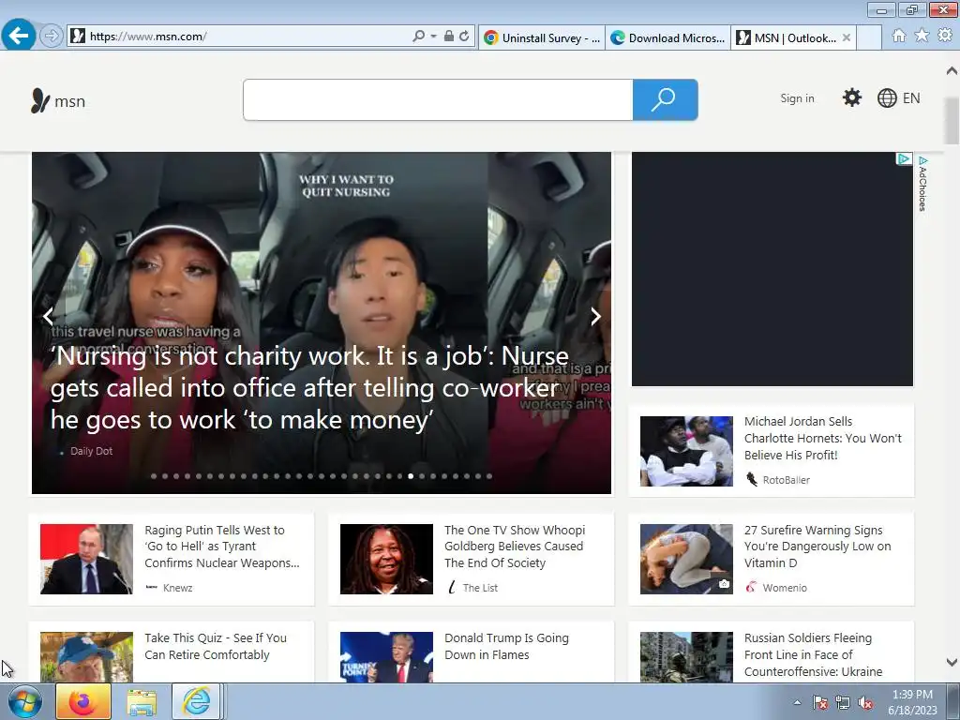Open the Nursing is not charity work headline
This screenshot has height=720, width=960.
(x=309, y=388)
